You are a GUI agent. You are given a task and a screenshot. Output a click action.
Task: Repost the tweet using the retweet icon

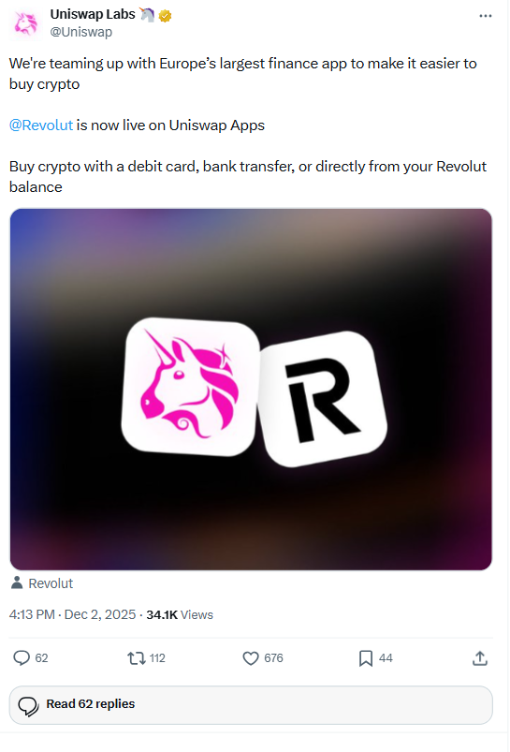[136, 657]
